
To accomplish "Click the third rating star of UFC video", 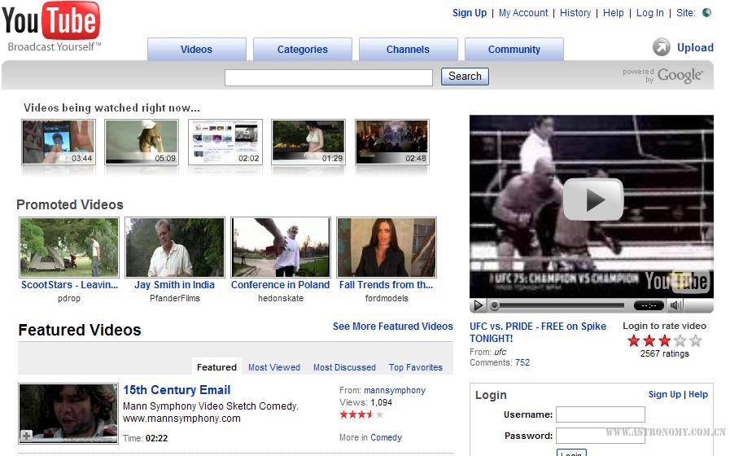I will click(x=664, y=341).
